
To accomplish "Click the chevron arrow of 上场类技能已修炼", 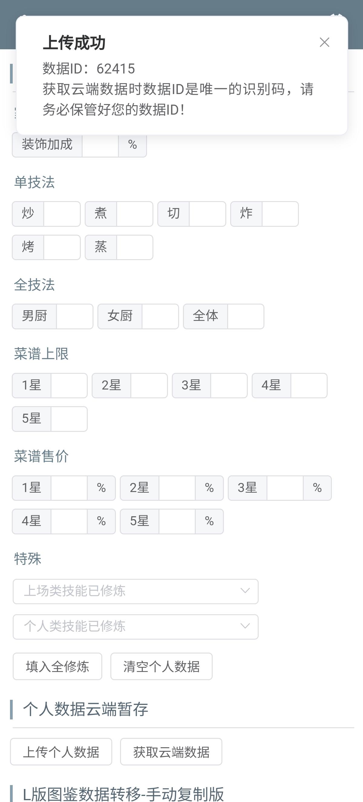I will (x=245, y=591).
